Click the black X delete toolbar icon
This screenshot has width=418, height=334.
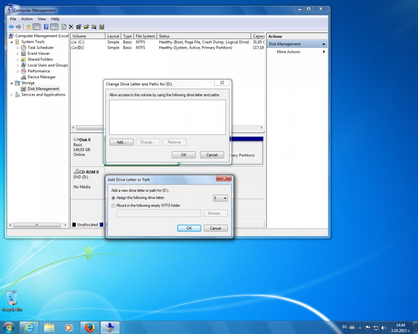point(71,27)
